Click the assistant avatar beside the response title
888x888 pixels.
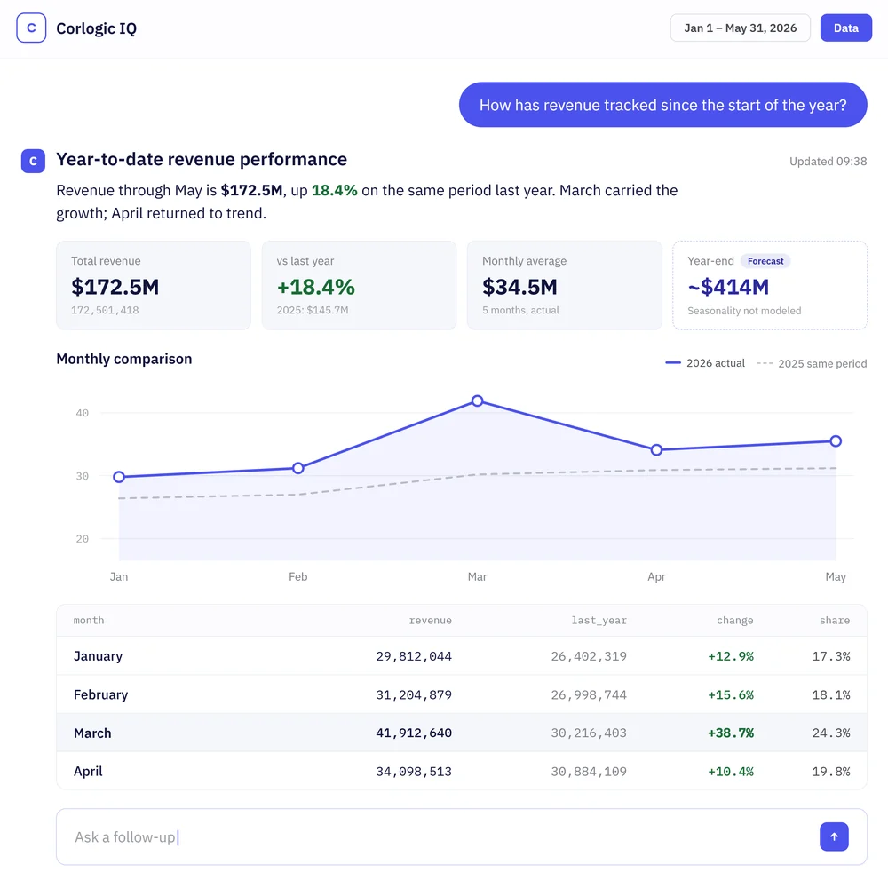[x=33, y=161]
